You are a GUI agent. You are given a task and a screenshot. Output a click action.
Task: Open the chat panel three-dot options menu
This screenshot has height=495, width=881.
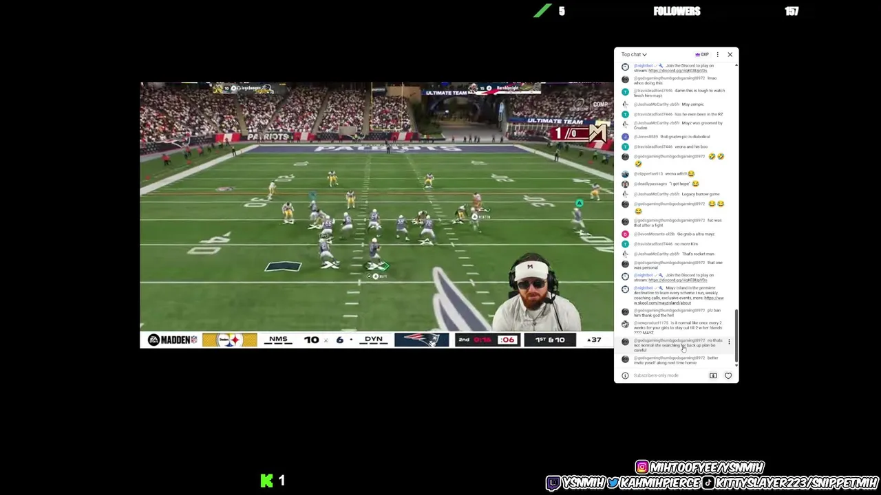click(717, 54)
